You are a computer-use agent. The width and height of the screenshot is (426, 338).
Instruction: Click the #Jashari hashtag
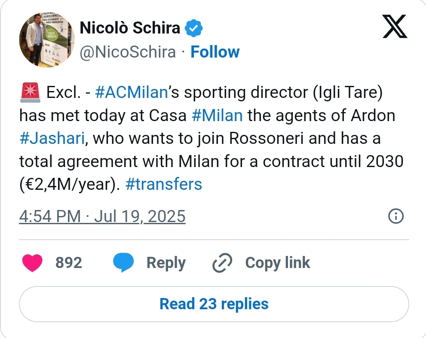(x=53, y=139)
